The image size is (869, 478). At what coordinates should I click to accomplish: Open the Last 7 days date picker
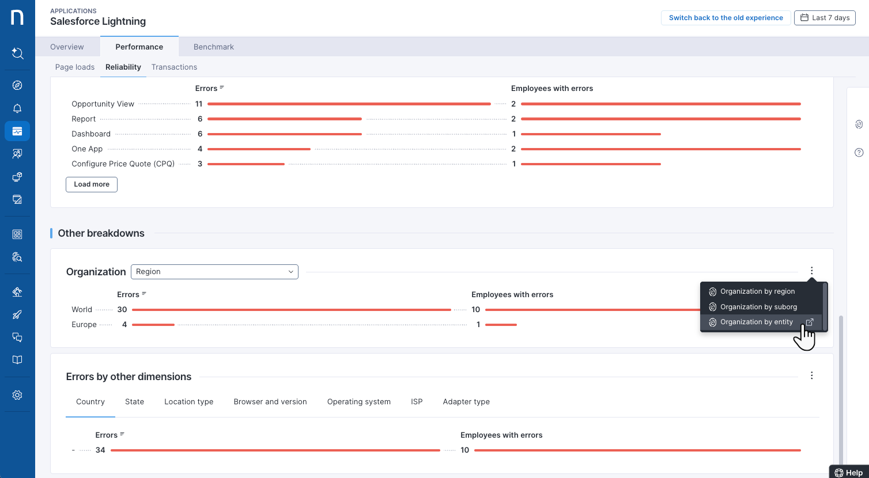click(825, 18)
